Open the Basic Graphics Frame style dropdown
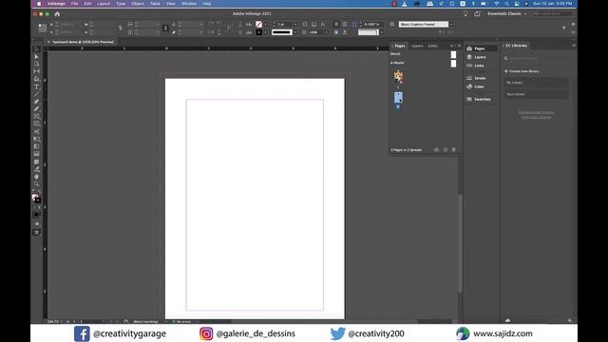608x342 pixels. (451, 25)
